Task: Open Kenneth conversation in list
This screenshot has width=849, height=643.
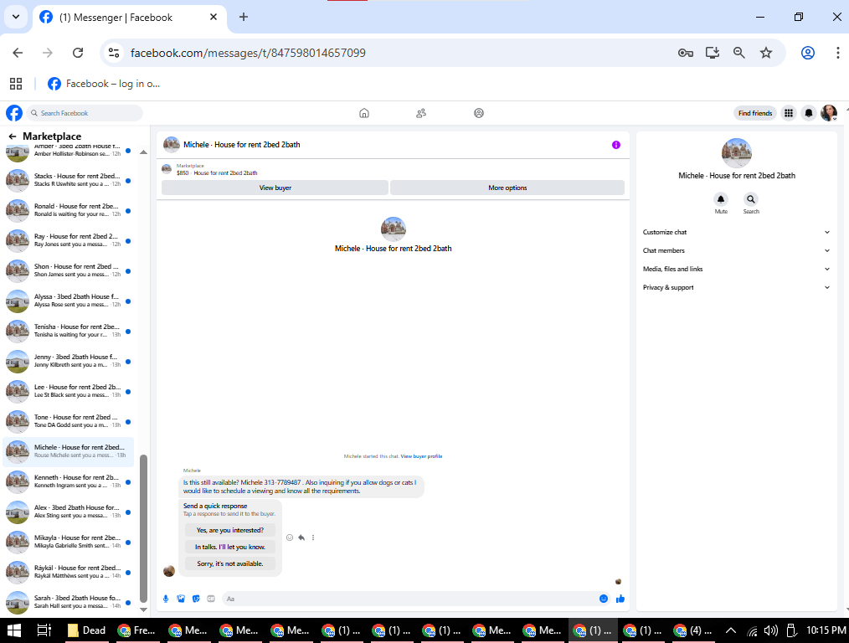Action: (x=69, y=481)
